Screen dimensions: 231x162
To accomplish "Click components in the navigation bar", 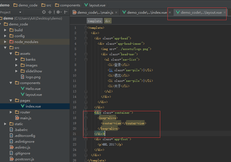I will point(68,5).
